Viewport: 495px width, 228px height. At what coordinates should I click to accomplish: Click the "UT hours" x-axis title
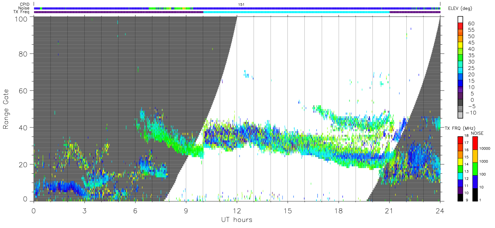tap(237, 220)
